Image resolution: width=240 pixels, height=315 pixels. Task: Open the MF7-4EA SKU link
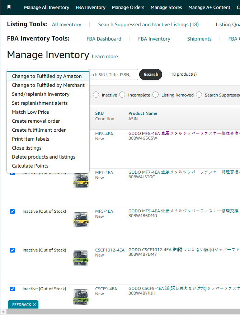104,173
